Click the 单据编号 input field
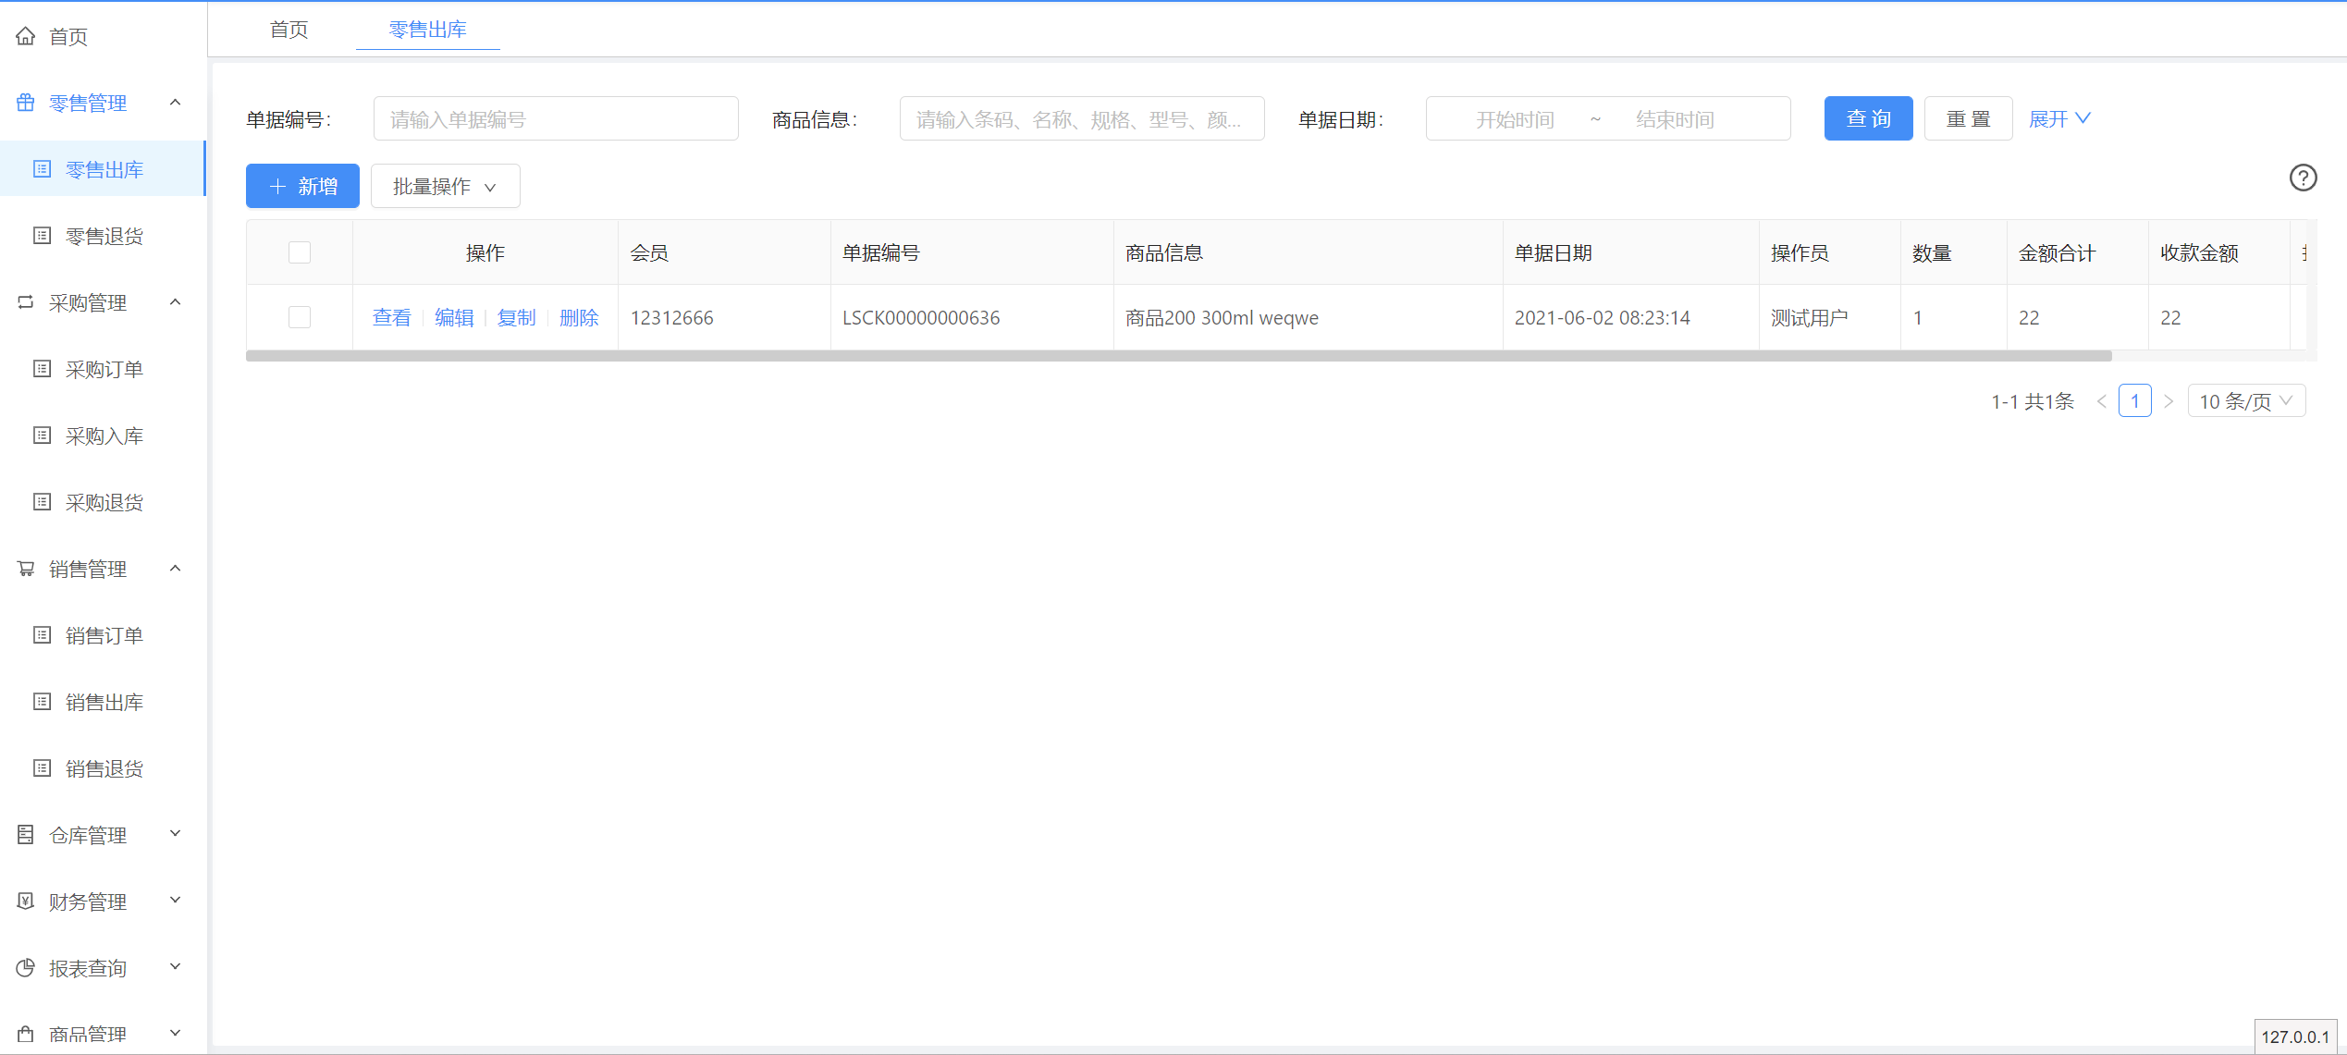This screenshot has width=2347, height=1055. 555,118
